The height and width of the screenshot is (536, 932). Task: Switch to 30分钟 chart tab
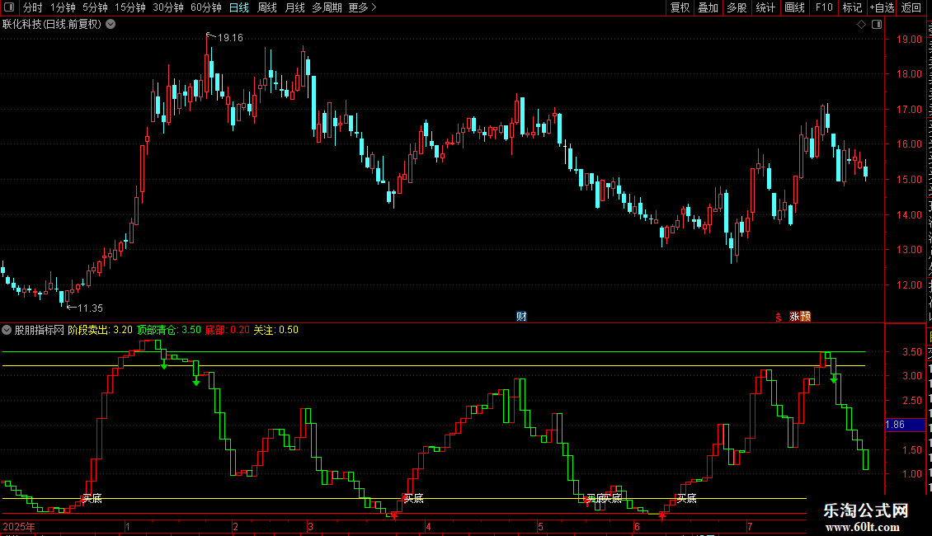pos(168,7)
